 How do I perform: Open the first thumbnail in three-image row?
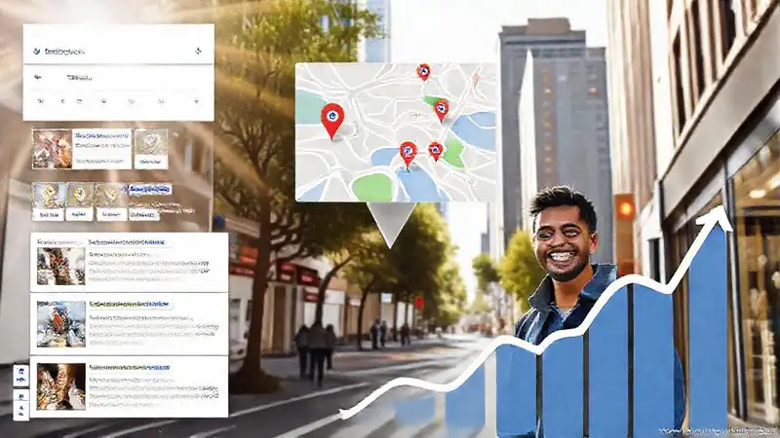(x=49, y=201)
